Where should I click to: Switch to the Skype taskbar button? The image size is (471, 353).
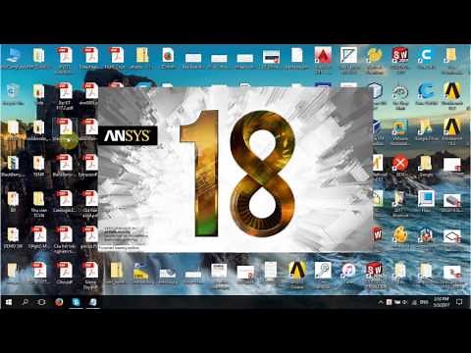click(x=76, y=302)
